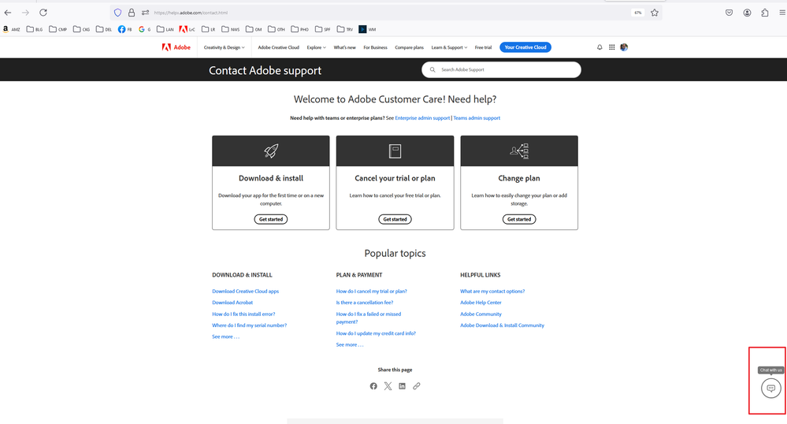Go back with the browser back arrow

[x=8, y=13]
